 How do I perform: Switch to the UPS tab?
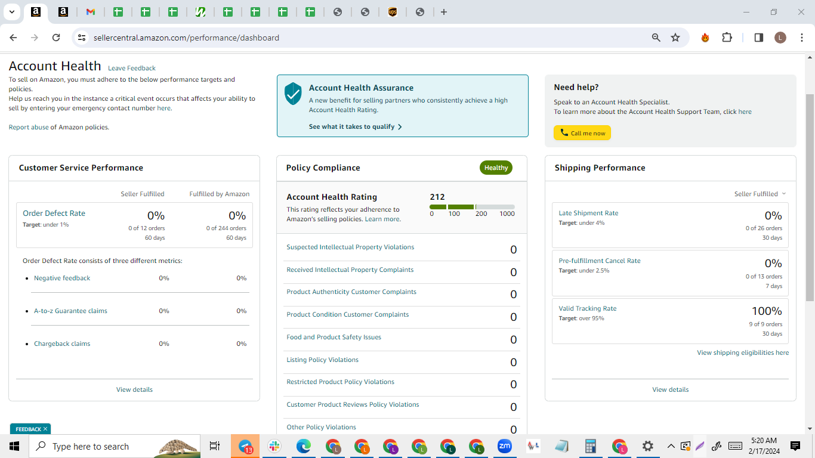pos(393,12)
